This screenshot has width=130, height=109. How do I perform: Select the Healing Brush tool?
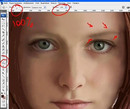tap(3, 40)
